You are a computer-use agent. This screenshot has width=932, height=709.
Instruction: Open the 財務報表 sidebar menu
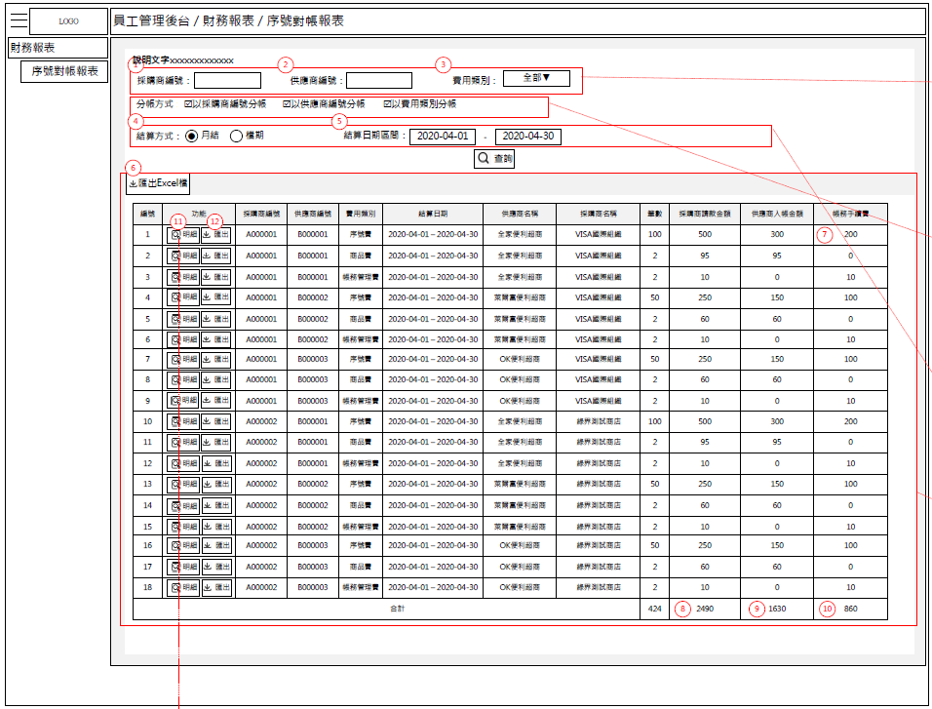click(x=58, y=47)
